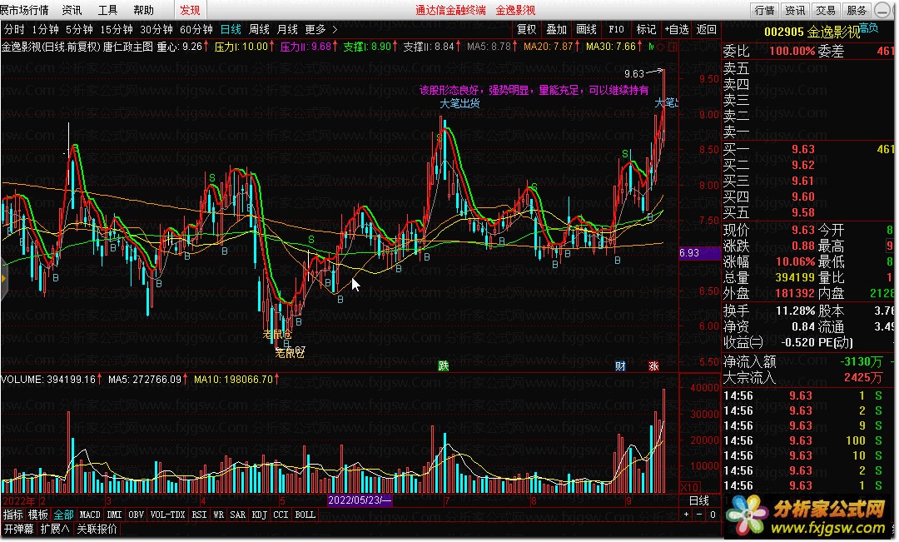Click the 净流入额 value -3130万

862,362
